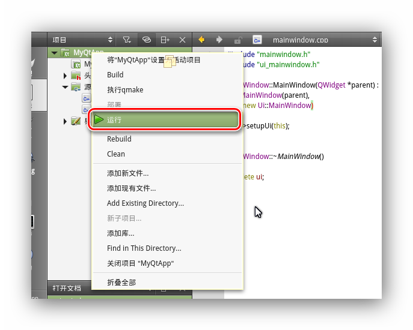Split the sidebar panel with split icon

[165, 40]
